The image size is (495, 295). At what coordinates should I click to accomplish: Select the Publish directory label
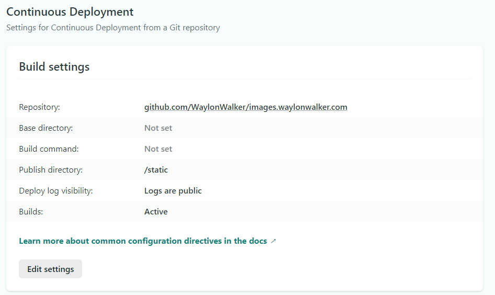tap(51, 170)
